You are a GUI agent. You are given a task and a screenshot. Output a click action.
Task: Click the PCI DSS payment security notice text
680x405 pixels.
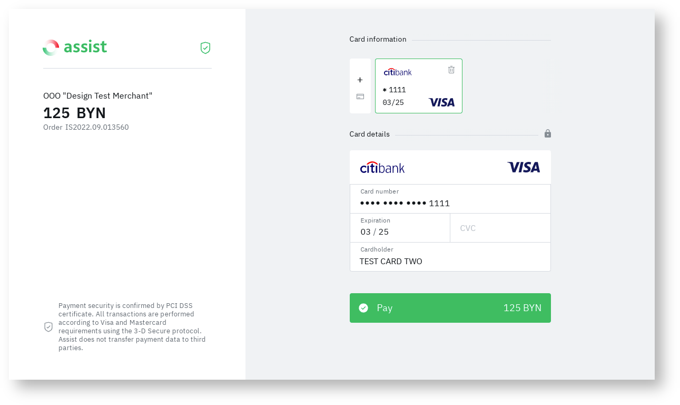point(132,327)
